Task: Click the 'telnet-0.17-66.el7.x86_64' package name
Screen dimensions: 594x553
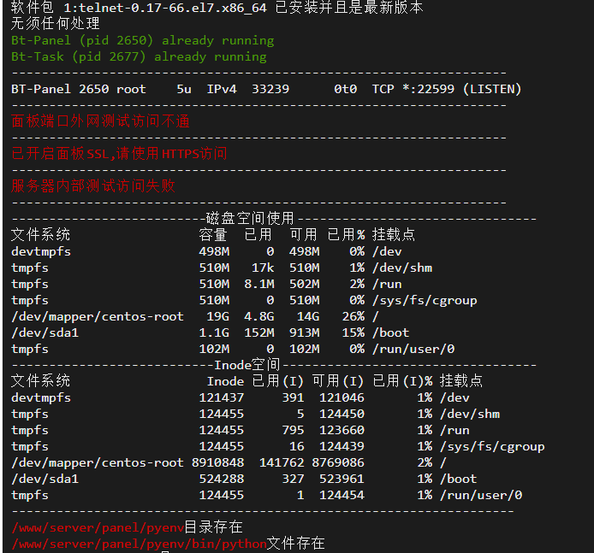Action: (x=172, y=8)
